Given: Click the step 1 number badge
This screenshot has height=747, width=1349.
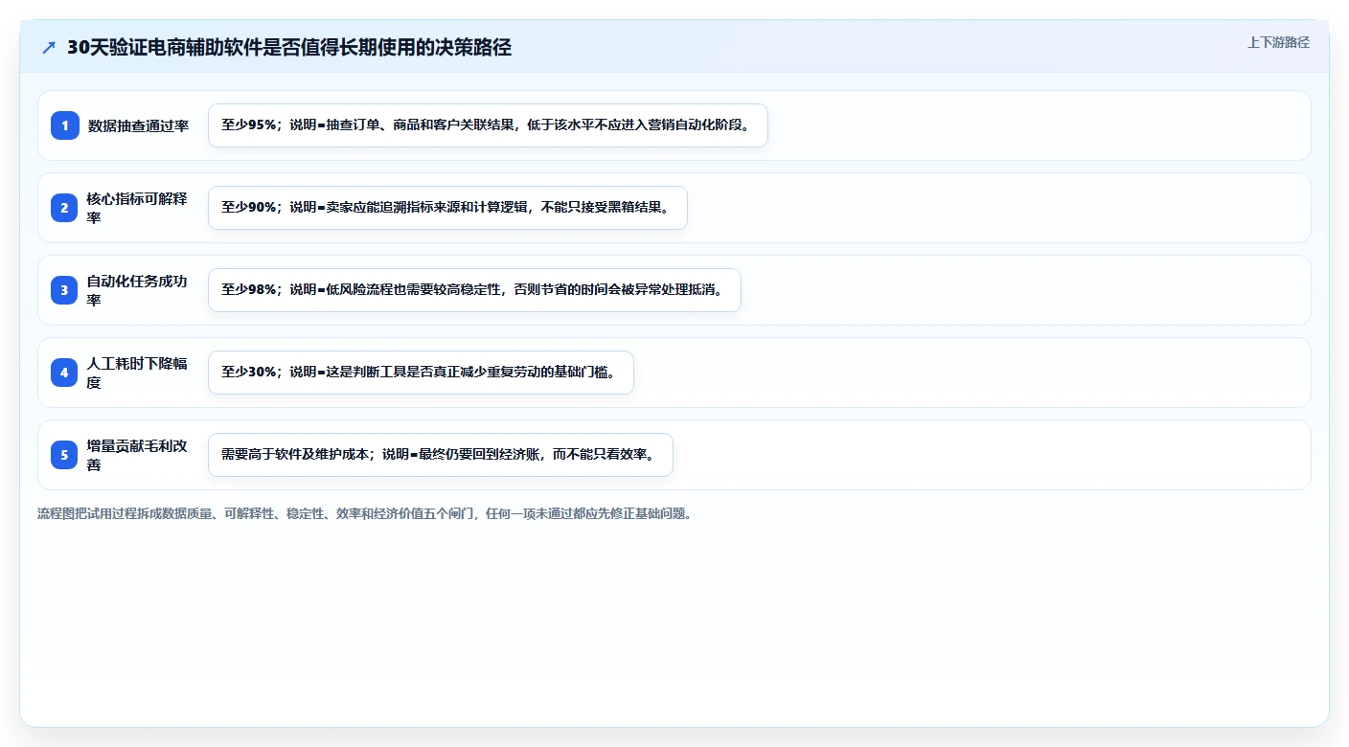Looking at the screenshot, I should point(65,125).
